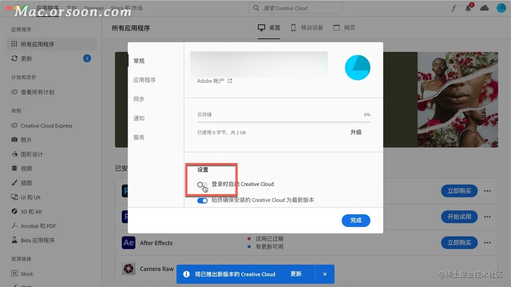Click 升级 to upgrade cloud storage
This screenshot has height=287, width=511.
click(356, 132)
